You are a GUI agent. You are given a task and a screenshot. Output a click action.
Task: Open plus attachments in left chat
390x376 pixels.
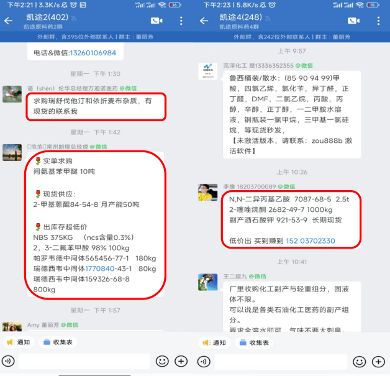tap(181, 361)
